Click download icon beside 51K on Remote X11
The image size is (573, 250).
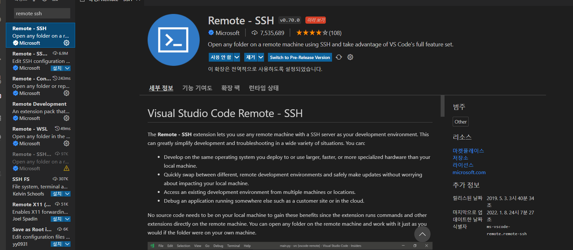pyautogui.click(x=57, y=204)
